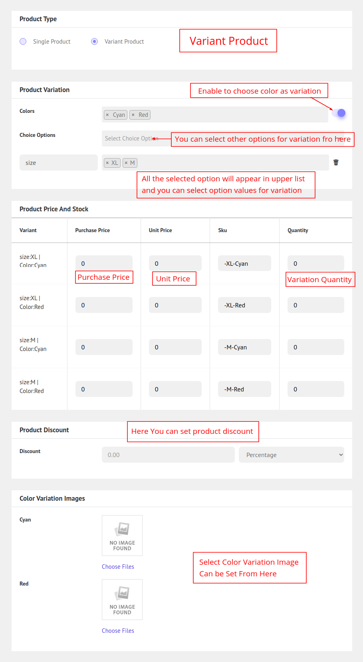Click Quantity field for size M Cyan
This screenshot has height=662, width=363.
click(x=315, y=347)
